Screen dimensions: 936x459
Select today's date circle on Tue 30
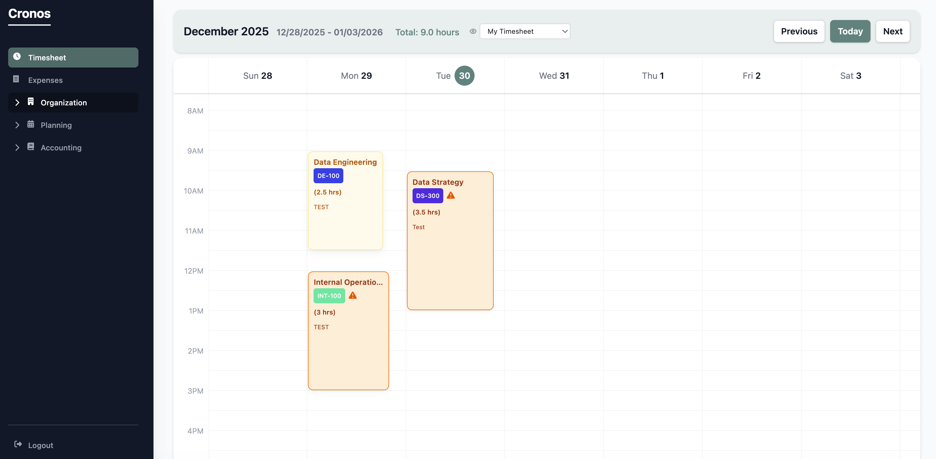coord(465,75)
